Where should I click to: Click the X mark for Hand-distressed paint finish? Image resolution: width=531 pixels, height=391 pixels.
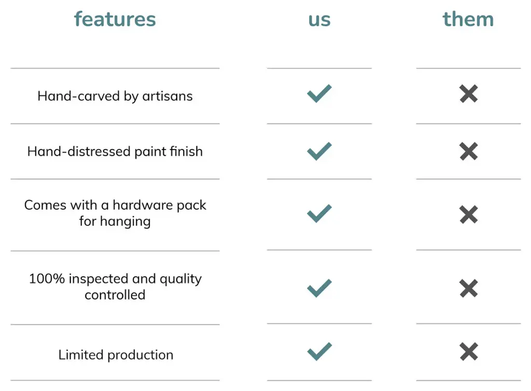(468, 151)
